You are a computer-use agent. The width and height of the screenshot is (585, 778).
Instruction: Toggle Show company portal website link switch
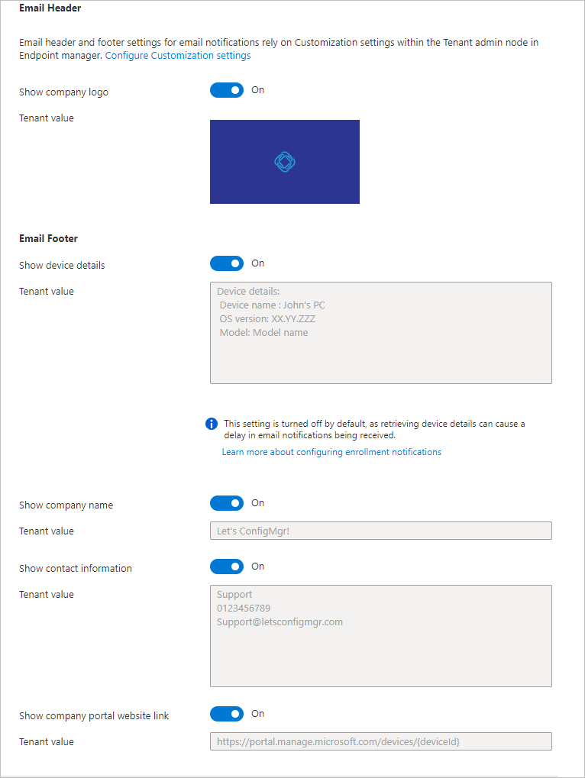[227, 714]
